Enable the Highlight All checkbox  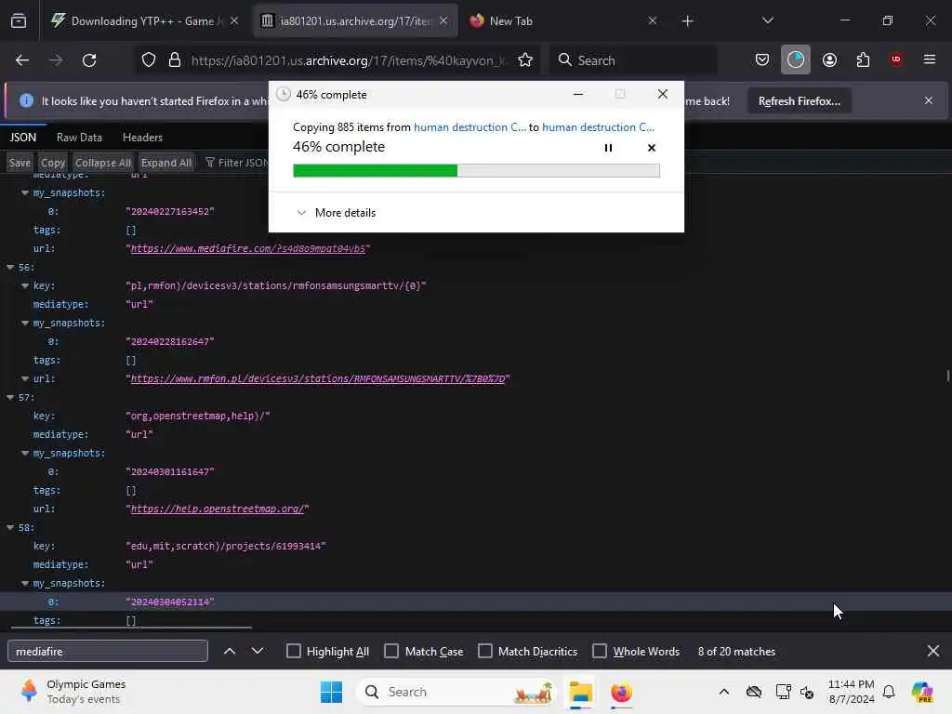coord(293,651)
